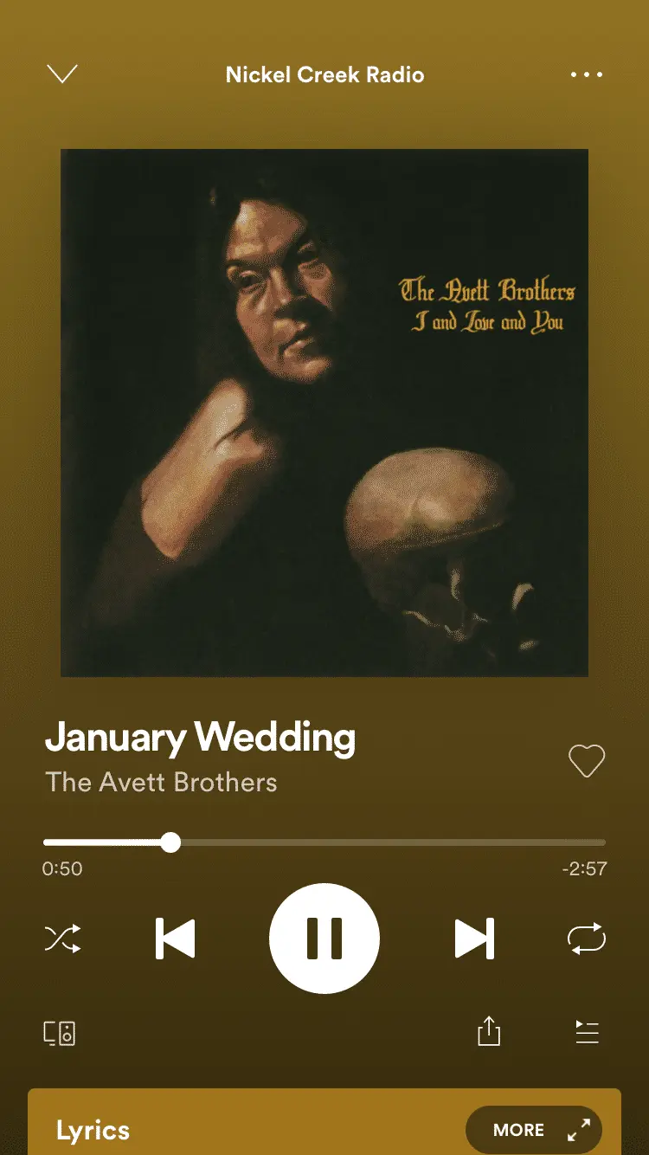This screenshot has height=1155, width=649.
Task: Toggle shuffle playback
Action: (x=63, y=939)
